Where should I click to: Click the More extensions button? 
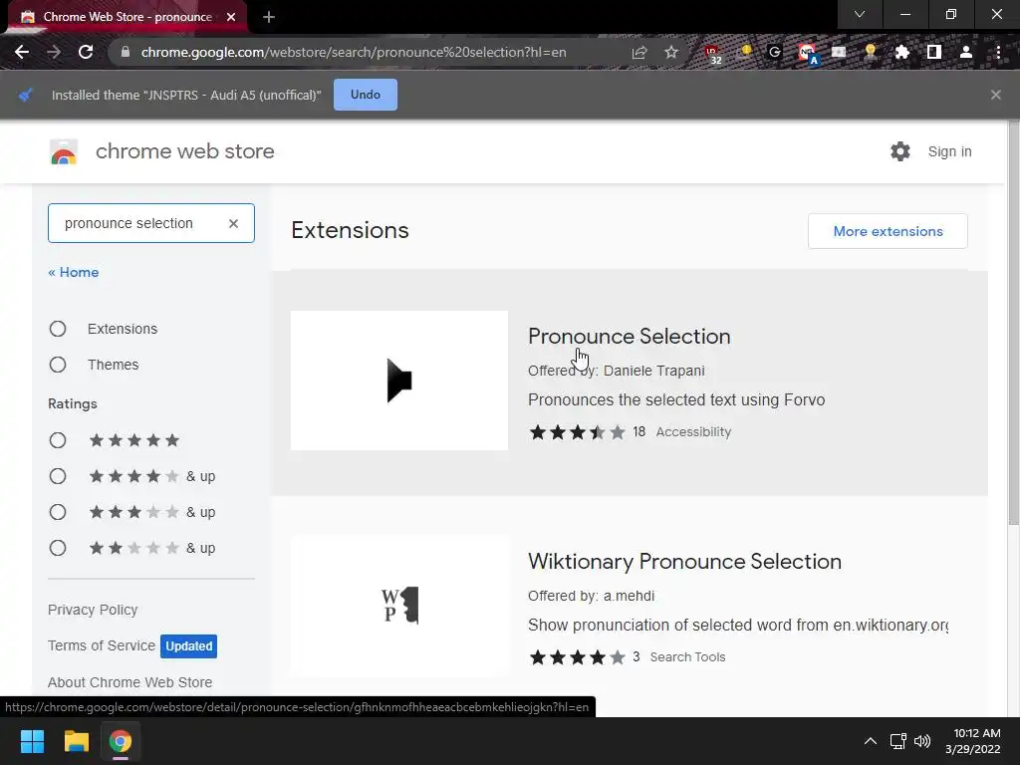pyautogui.click(x=888, y=231)
